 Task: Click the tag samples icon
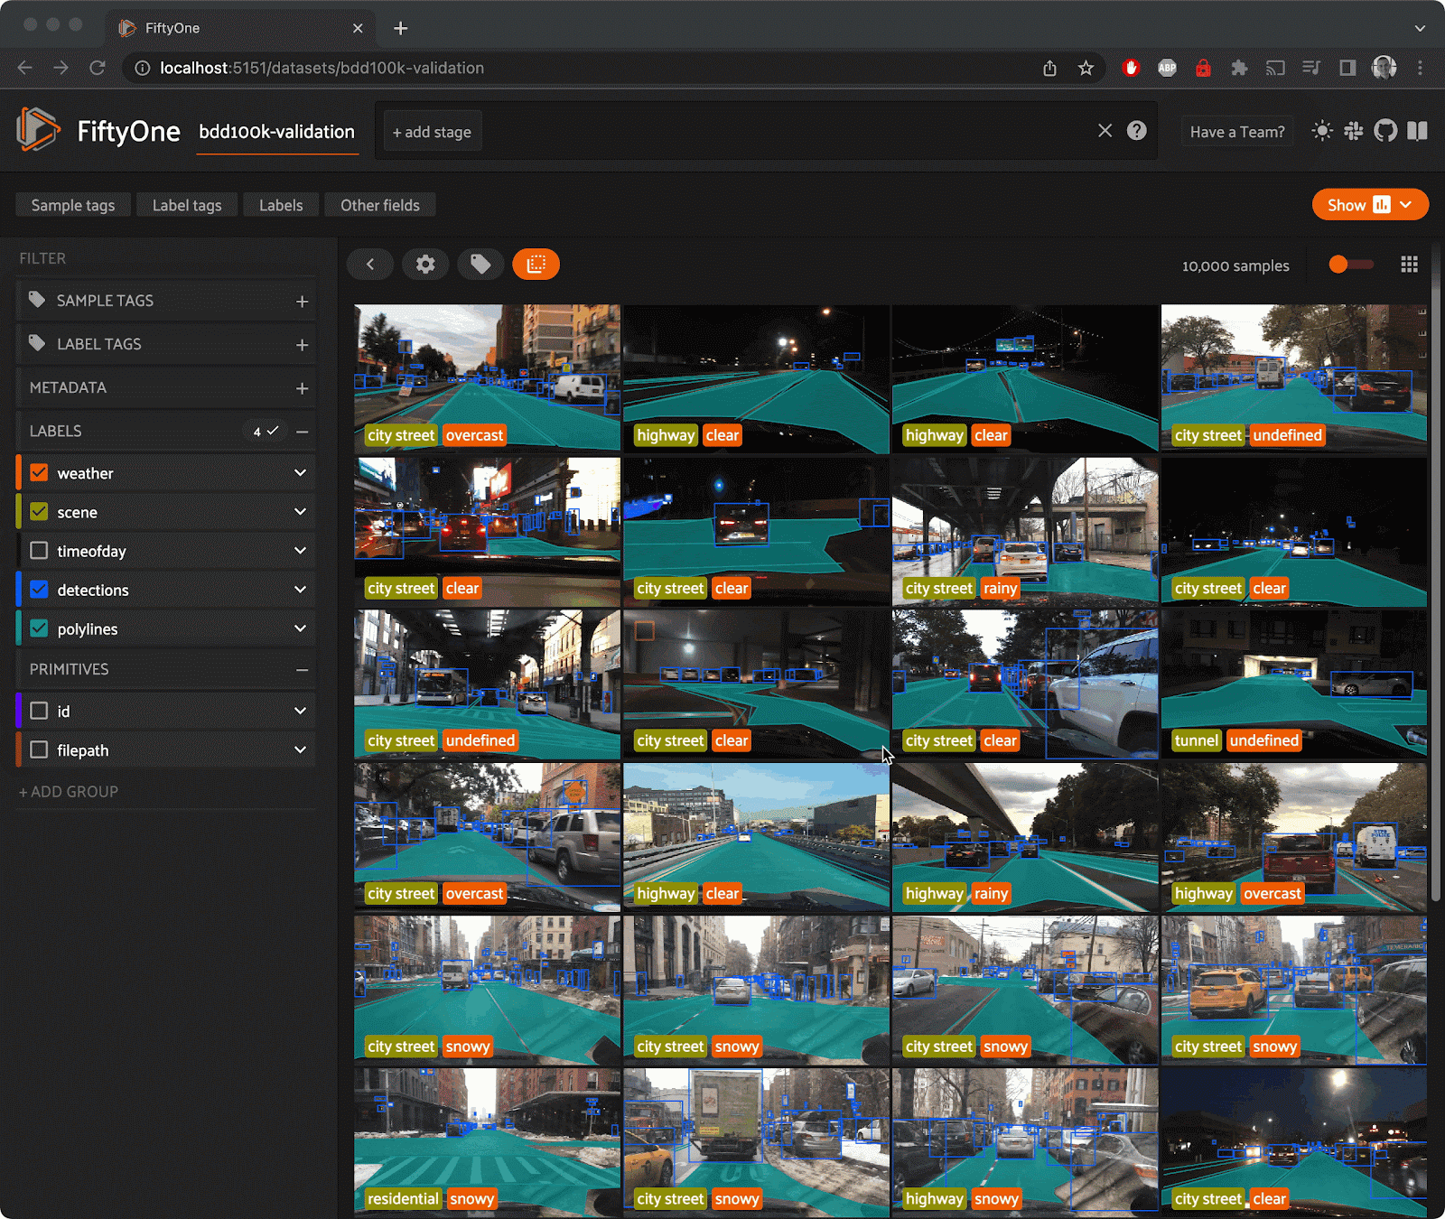(x=480, y=264)
